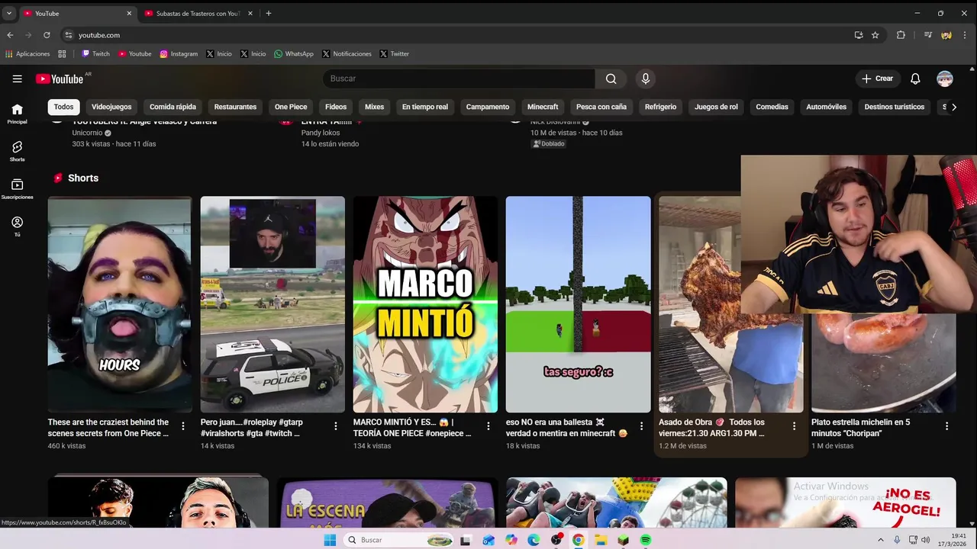Click the address bar showing youtube.com
Image resolution: width=977 pixels, height=549 pixels.
(458, 35)
